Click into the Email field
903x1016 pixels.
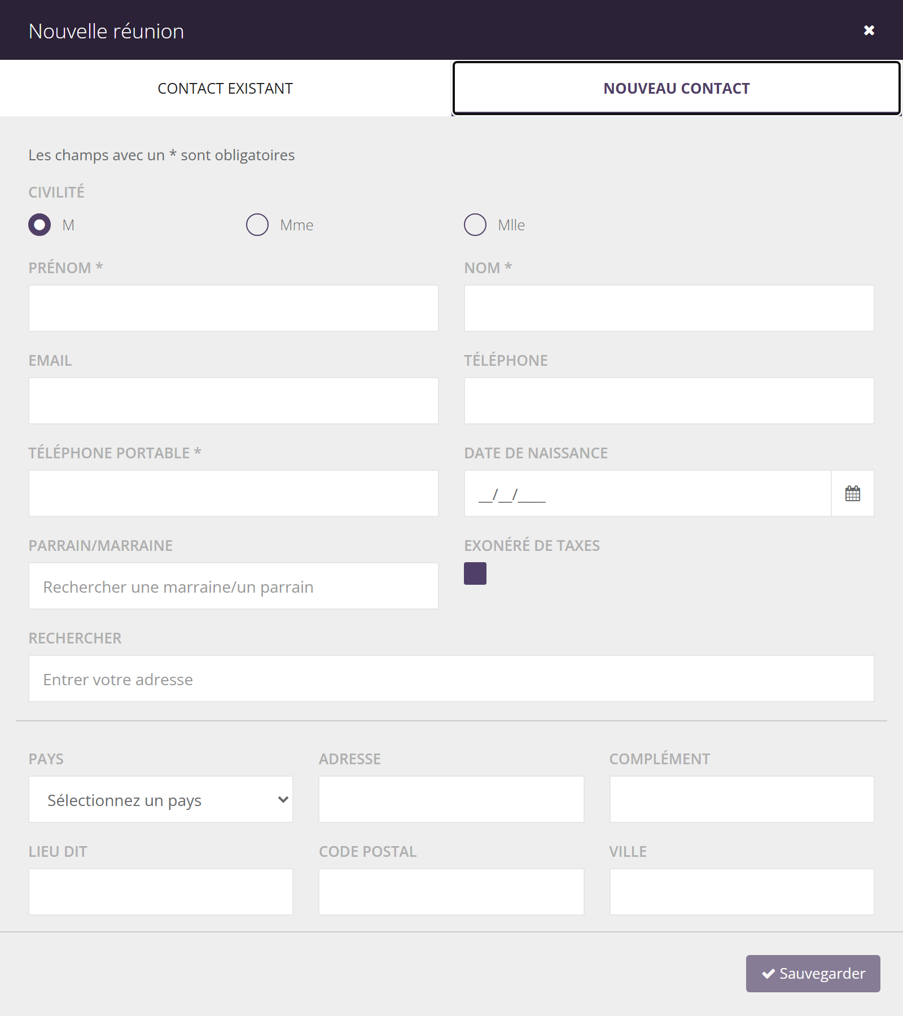tap(234, 401)
